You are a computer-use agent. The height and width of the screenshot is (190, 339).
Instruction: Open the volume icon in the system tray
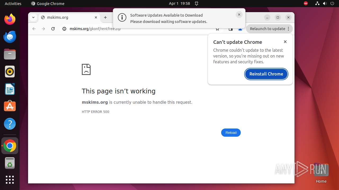click(325, 3)
